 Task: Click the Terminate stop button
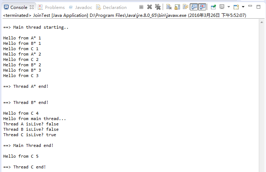[x=141, y=7]
